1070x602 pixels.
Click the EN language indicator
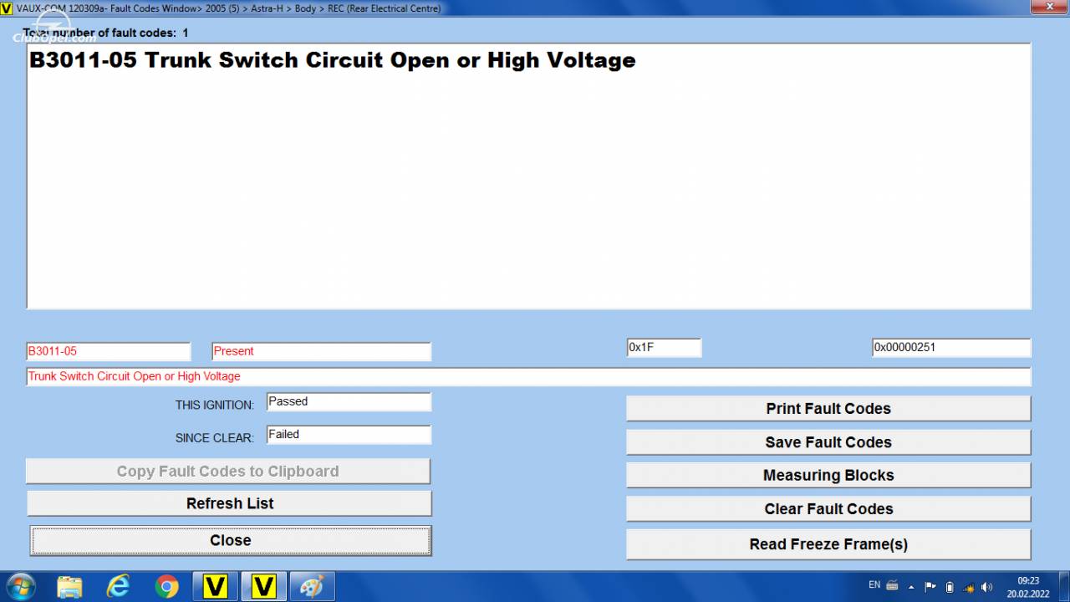[x=874, y=585]
